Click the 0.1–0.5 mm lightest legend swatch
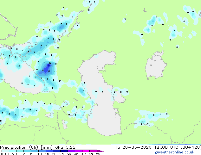This screenshot has width=201, height=155. pos(5,151)
